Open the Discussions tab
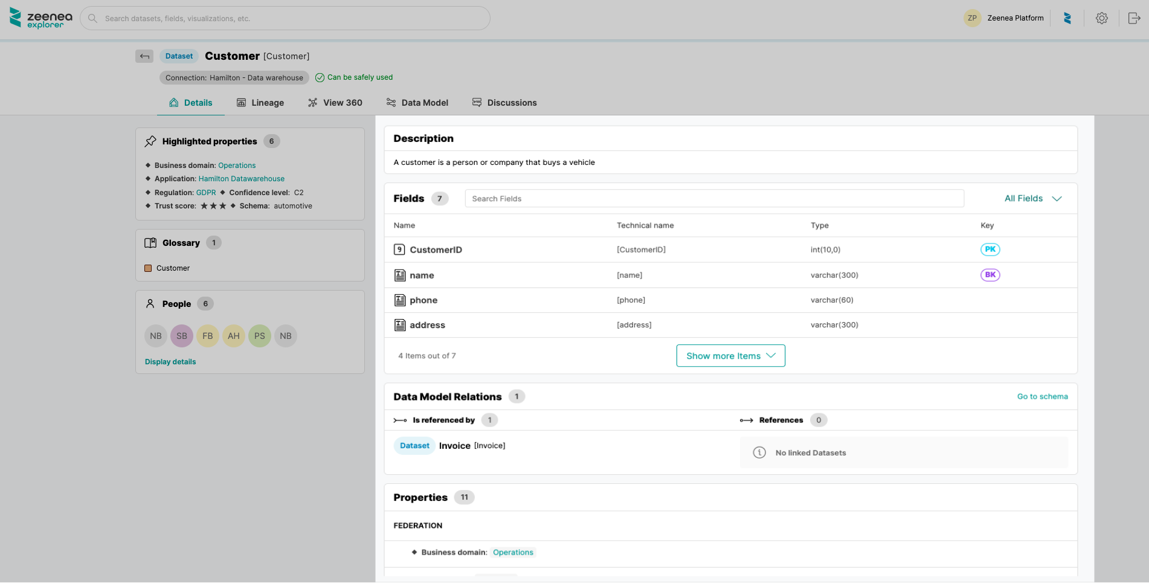The height and width of the screenshot is (583, 1149). tap(504, 103)
